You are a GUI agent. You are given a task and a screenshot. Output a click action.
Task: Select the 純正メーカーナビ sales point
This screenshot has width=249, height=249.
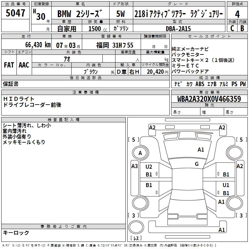pyautogui.click(x=190, y=49)
